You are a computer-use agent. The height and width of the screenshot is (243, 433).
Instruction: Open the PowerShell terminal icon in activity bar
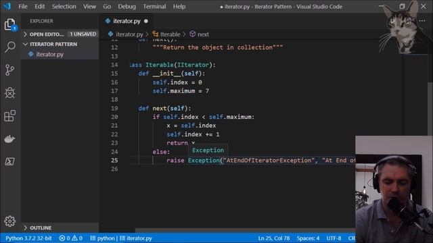9,161
